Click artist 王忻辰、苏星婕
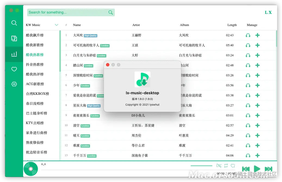Image resolution: width=282 pixels, height=182 pixels. click(143, 126)
